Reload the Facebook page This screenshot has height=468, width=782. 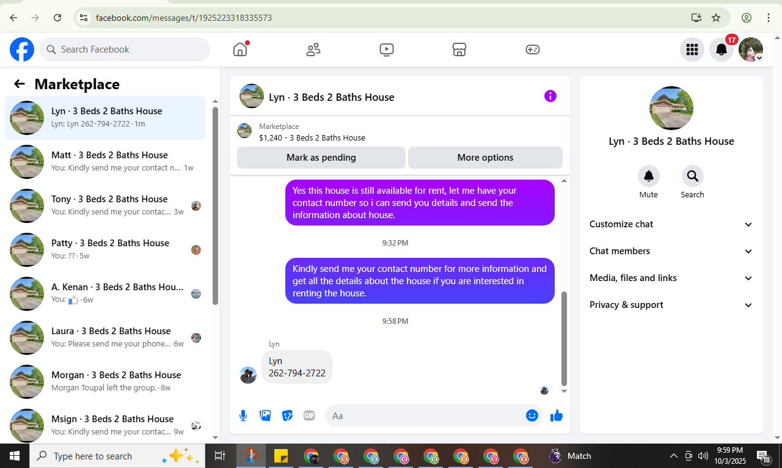point(57,18)
